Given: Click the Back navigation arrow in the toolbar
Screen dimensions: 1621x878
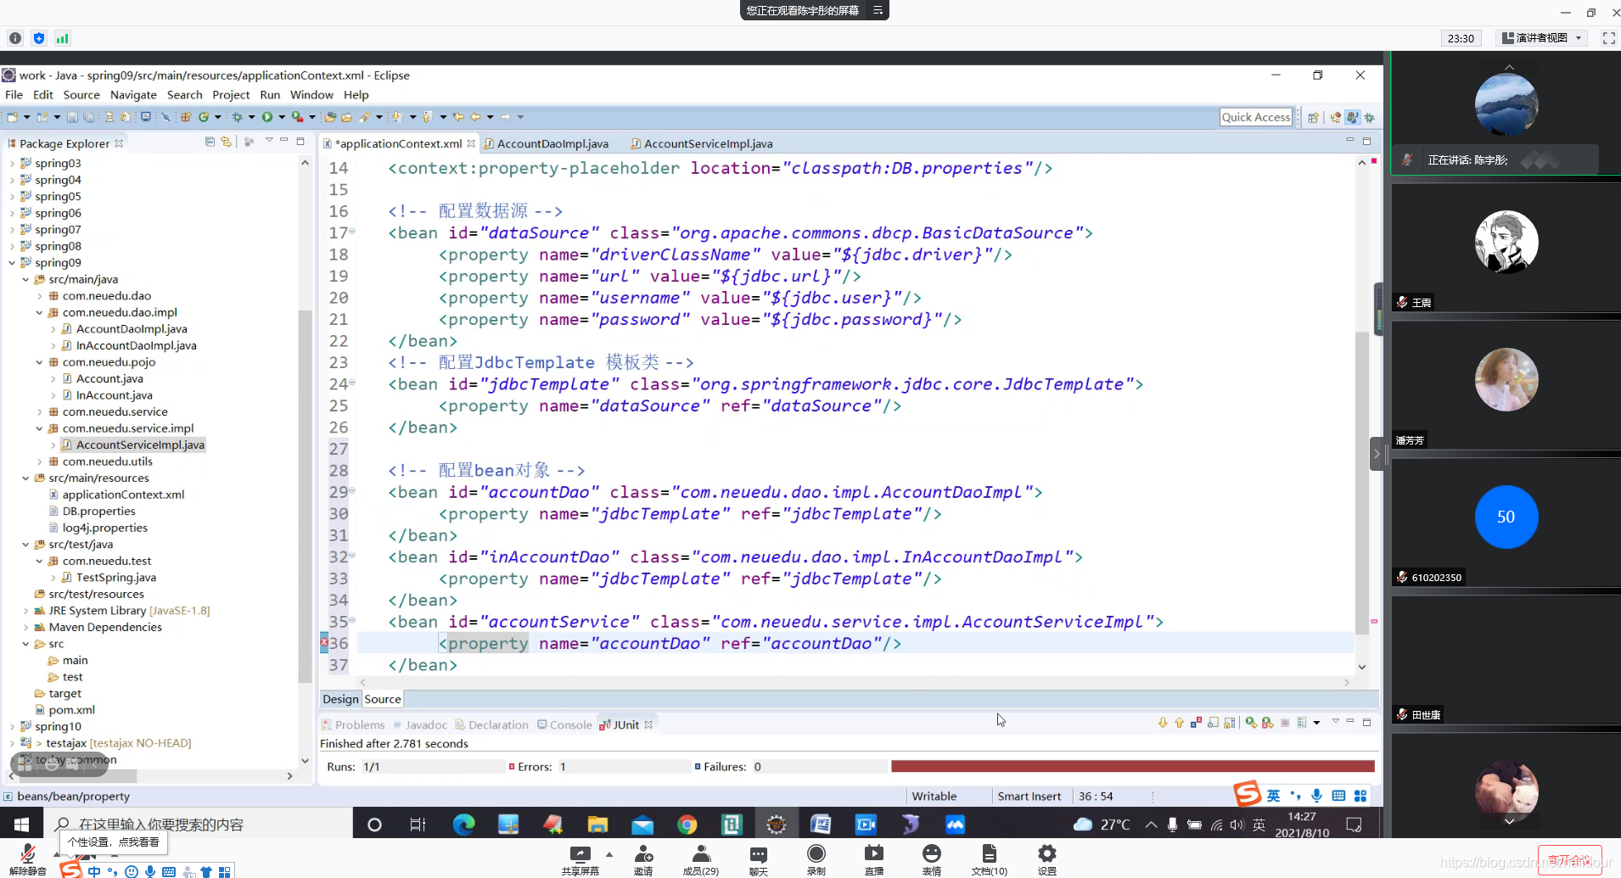Looking at the screenshot, I should click(475, 117).
